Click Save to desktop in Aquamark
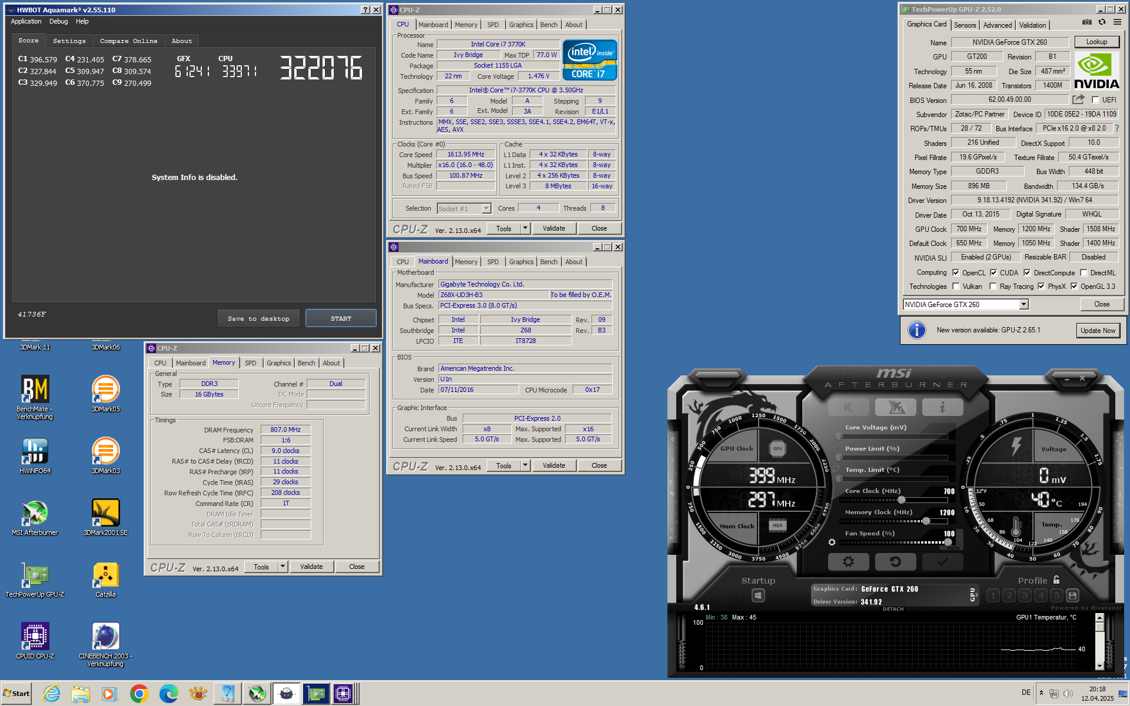Viewport: 1130px width, 706px height. [x=258, y=318]
